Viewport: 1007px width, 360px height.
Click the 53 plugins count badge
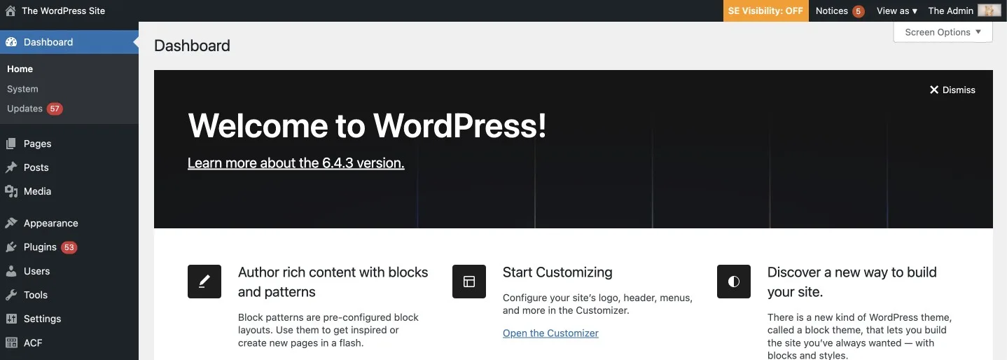point(69,247)
